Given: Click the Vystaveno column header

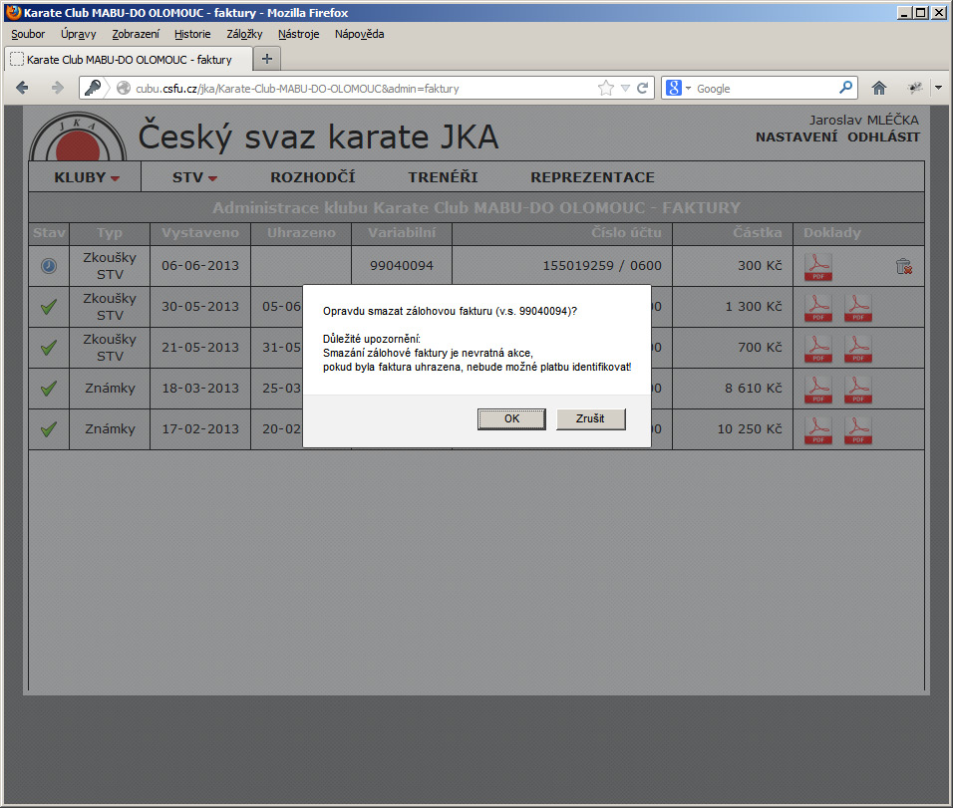Looking at the screenshot, I should [200, 233].
